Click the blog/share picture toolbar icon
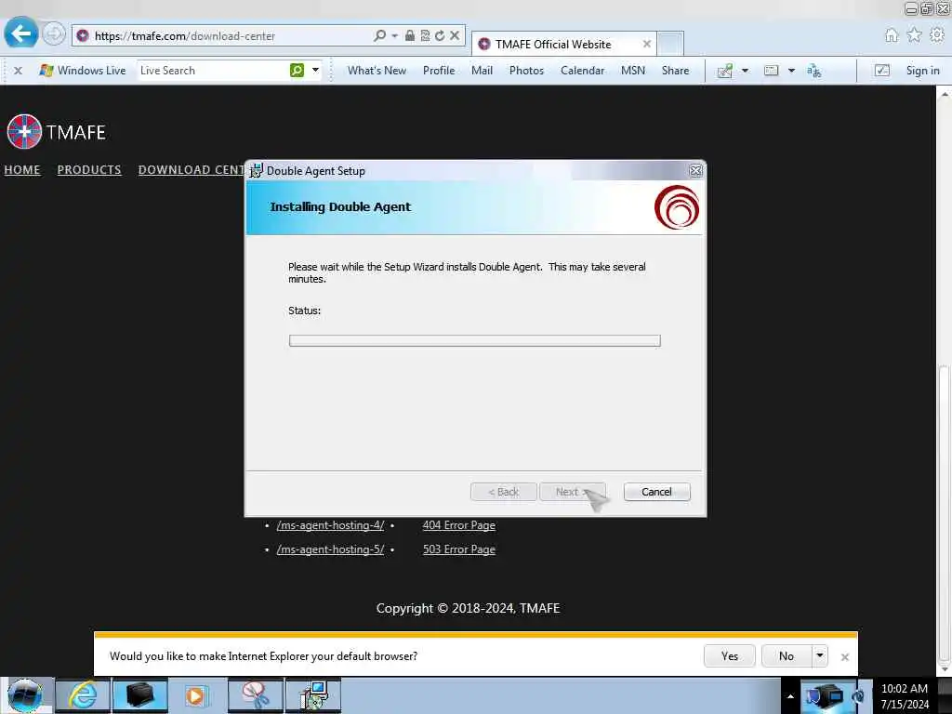Image resolution: width=952 pixels, height=714 pixels. tap(725, 71)
